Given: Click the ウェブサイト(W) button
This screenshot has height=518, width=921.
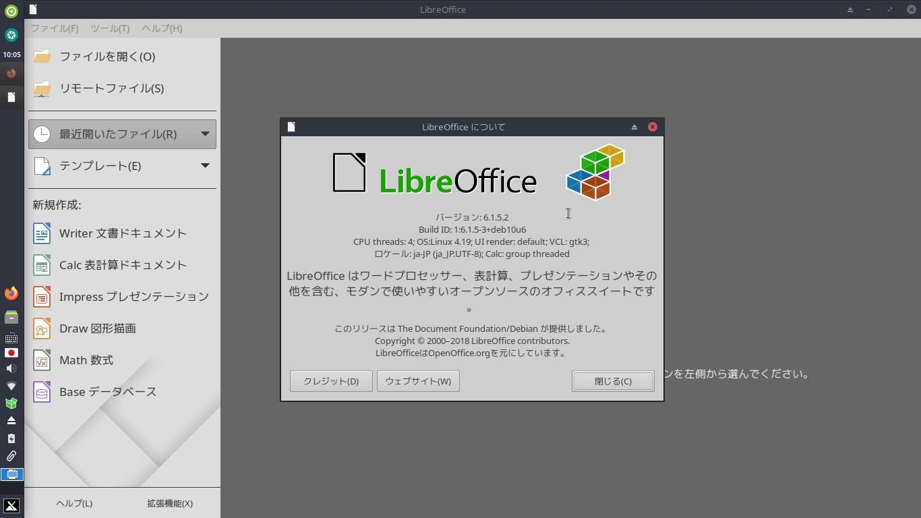Looking at the screenshot, I should (x=418, y=381).
